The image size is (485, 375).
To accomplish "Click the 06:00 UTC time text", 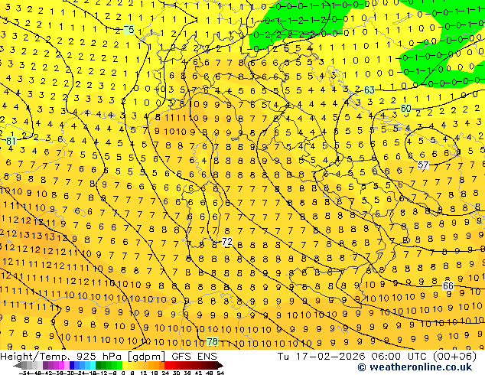I will 400,357.
